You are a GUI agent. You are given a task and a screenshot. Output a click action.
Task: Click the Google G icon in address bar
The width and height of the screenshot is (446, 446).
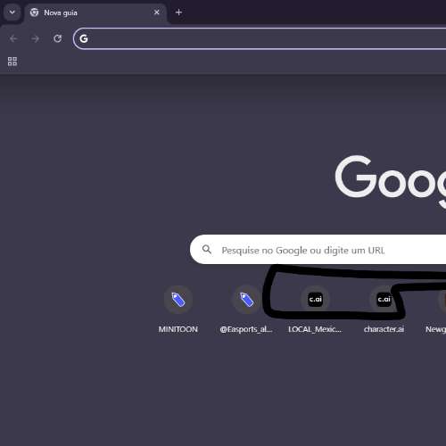(x=84, y=38)
